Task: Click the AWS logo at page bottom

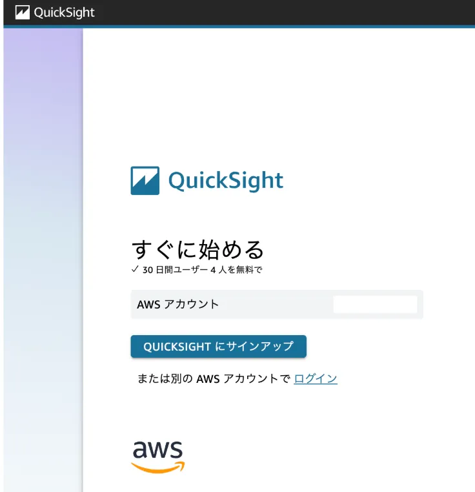Action: point(158,456)
